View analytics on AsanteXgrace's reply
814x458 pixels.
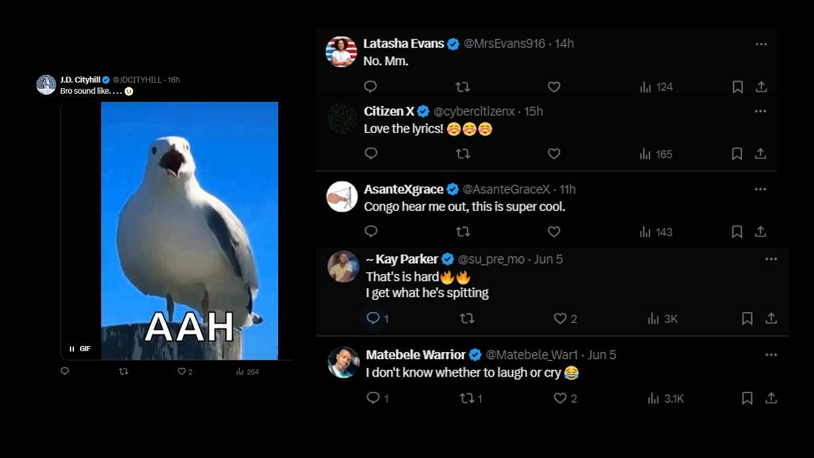coord(655,232)
